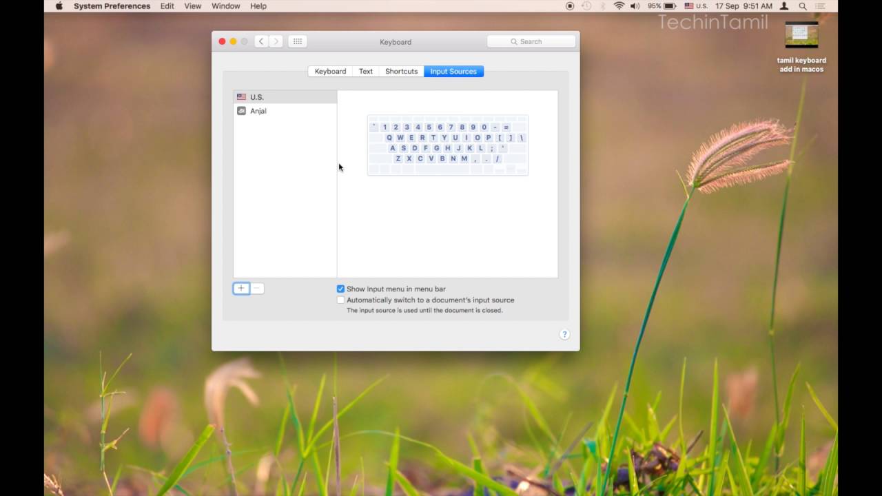Enable automatically switch to document's input source
Image resolution: width=882 pixels, height=496 pixels.
[x=340, y=300]
